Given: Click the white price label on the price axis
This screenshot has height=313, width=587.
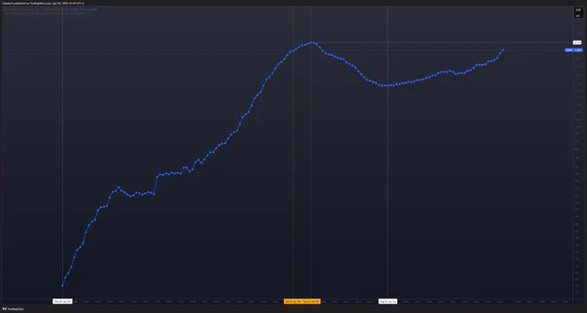Looking at the screenshot, I should coord(578,42).
